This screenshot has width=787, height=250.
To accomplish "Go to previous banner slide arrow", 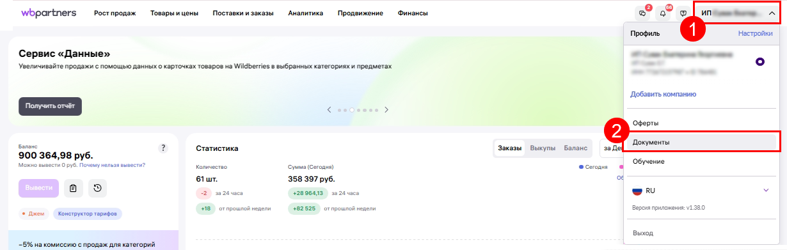I will (x=330, y=109).
